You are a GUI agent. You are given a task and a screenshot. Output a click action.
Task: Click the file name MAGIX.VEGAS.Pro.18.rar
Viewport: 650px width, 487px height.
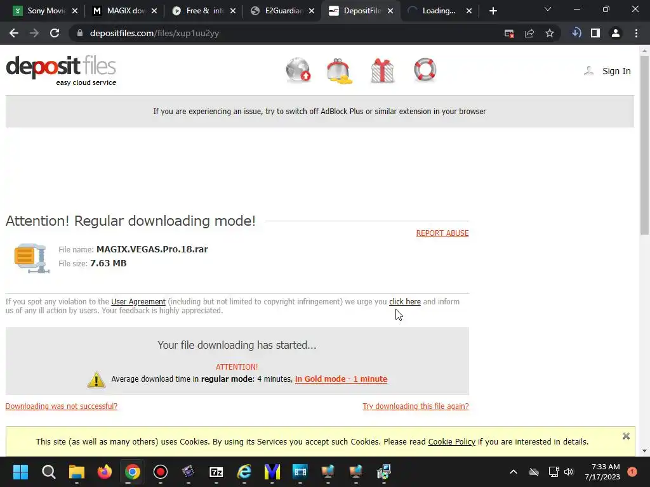[x=152, y=249]
